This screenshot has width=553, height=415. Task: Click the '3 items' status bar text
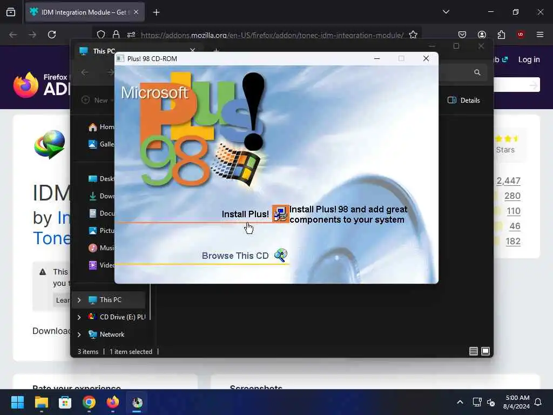[x=88, y=351]
